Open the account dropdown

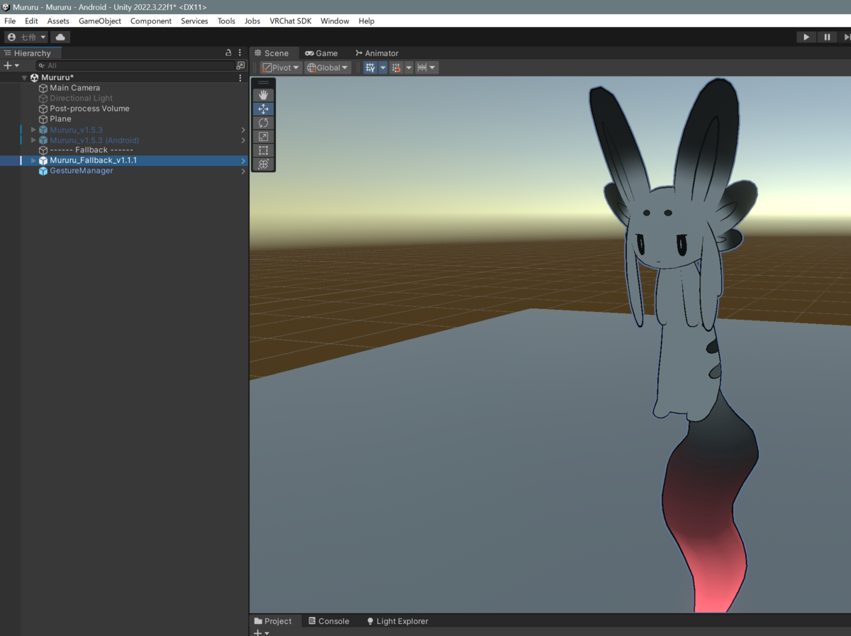(26, 37)
